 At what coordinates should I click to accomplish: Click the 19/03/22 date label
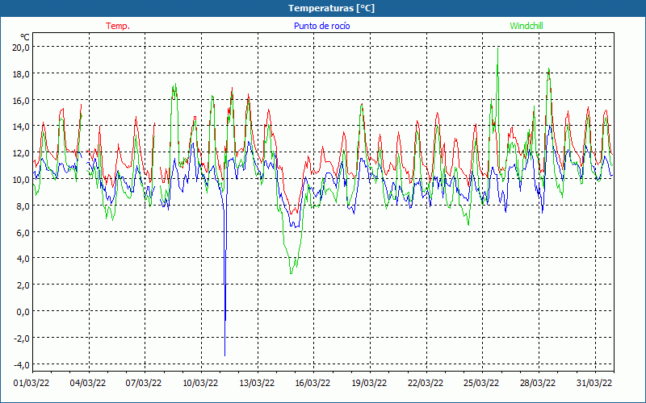pos(369,384)
